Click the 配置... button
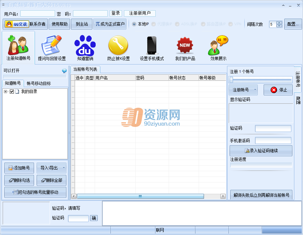 [x=293, y=24]
